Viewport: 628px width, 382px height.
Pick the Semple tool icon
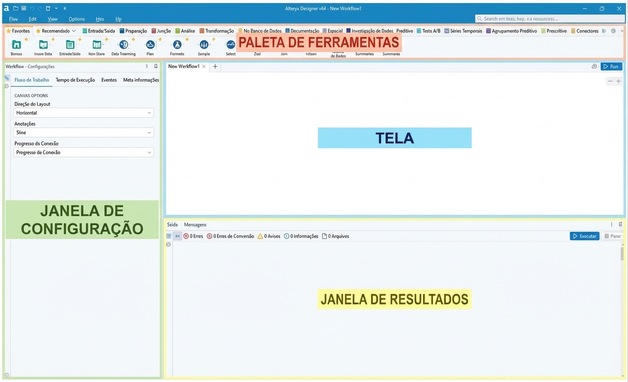point(204,44)
